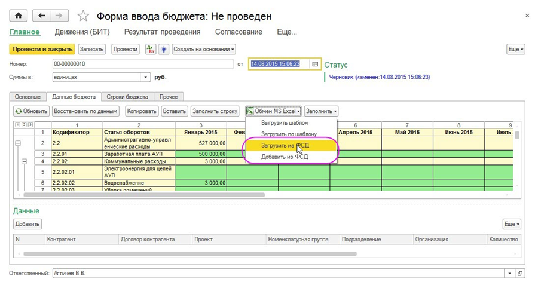Select grouping level 1 in spreadsheet

16,124
